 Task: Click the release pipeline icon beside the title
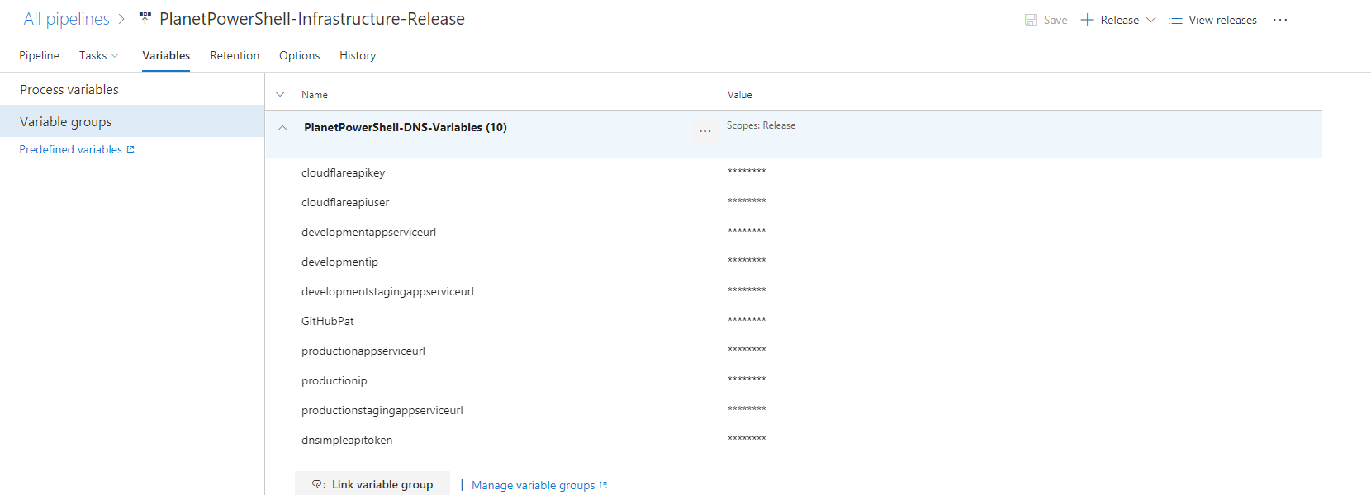145,18
